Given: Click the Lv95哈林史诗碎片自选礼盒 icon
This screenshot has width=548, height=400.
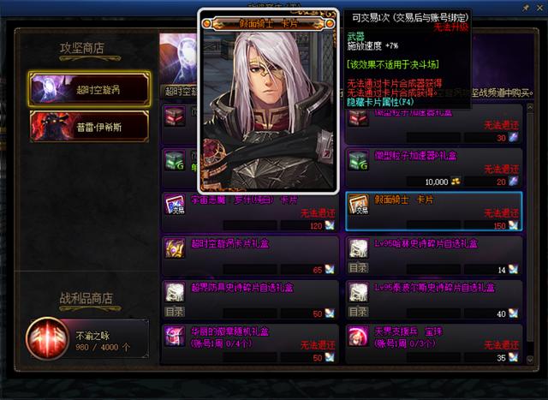Looking at the screenshot, I should click(x=359, y=248).
